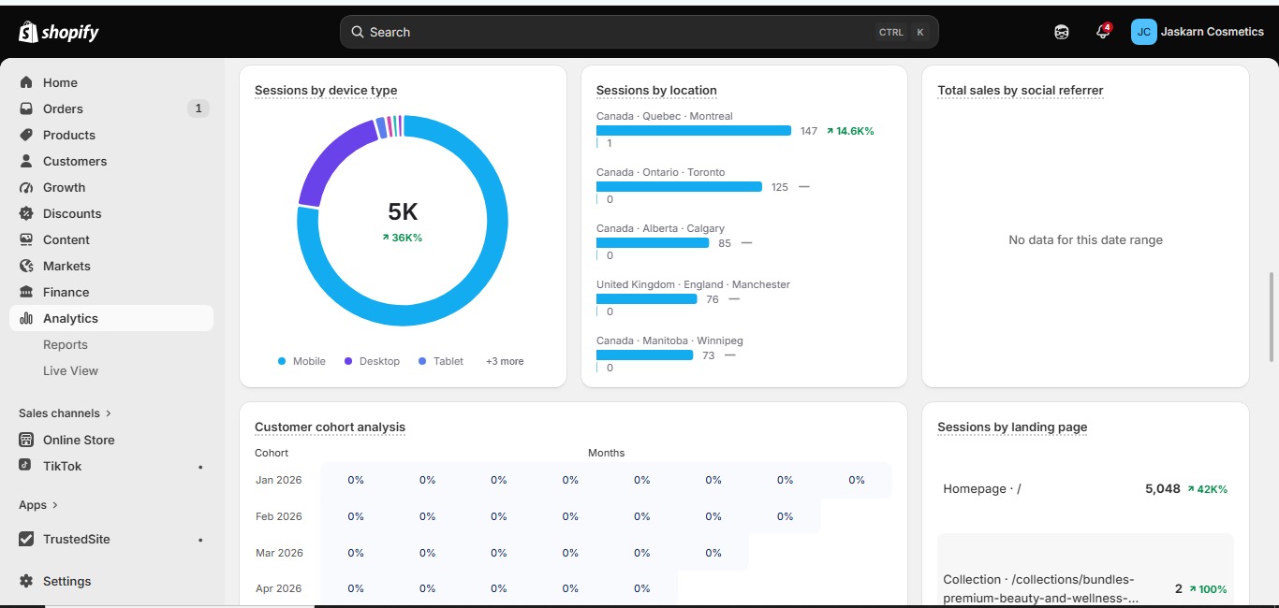Click 'No data for this date range' text
1279x608 pixels.
[1085, 240]
